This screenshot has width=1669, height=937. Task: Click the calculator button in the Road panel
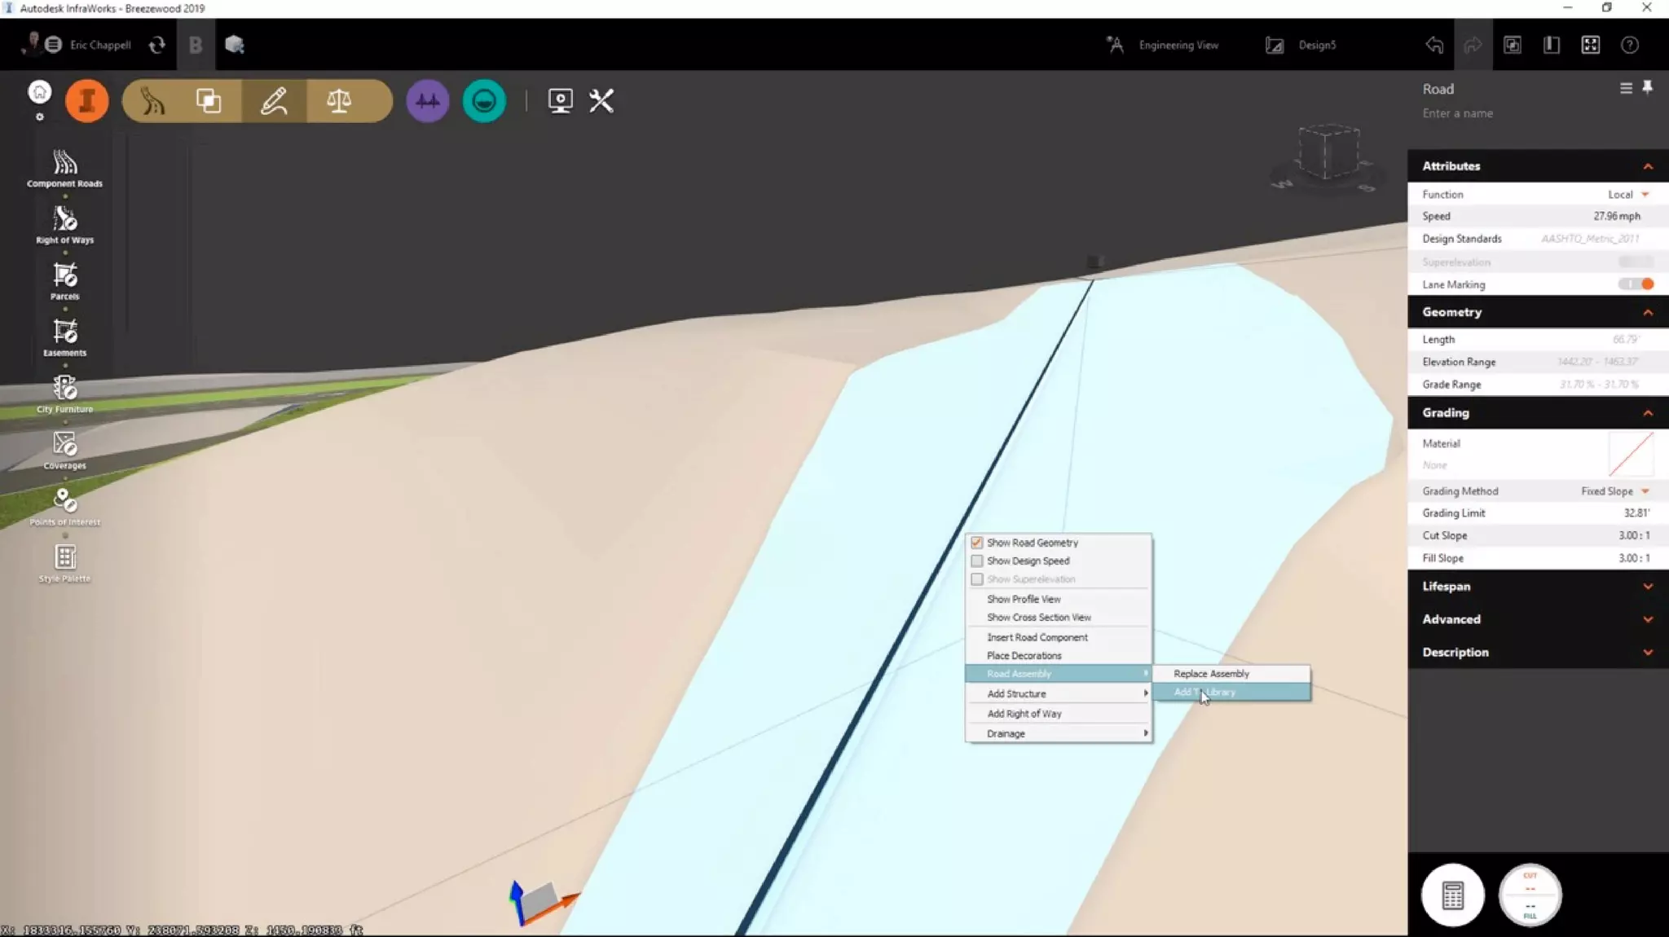(x=1452, y=895)
